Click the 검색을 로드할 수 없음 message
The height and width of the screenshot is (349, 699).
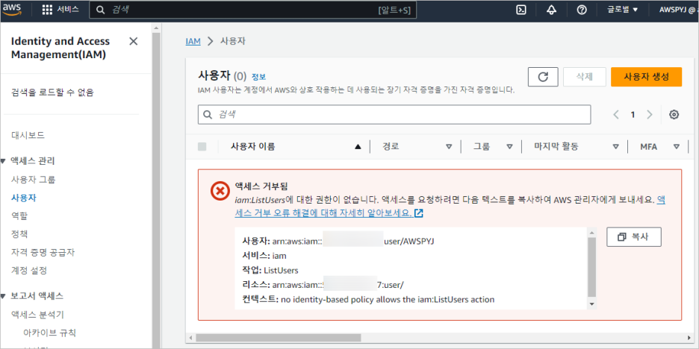(x=52, y=92)
